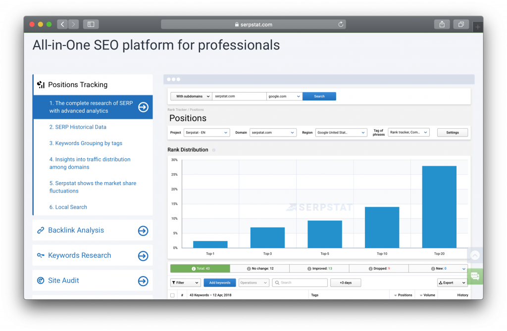Click the scroll-to-top chevron circle
507x331 pixels.
click(x=475, y=255)
